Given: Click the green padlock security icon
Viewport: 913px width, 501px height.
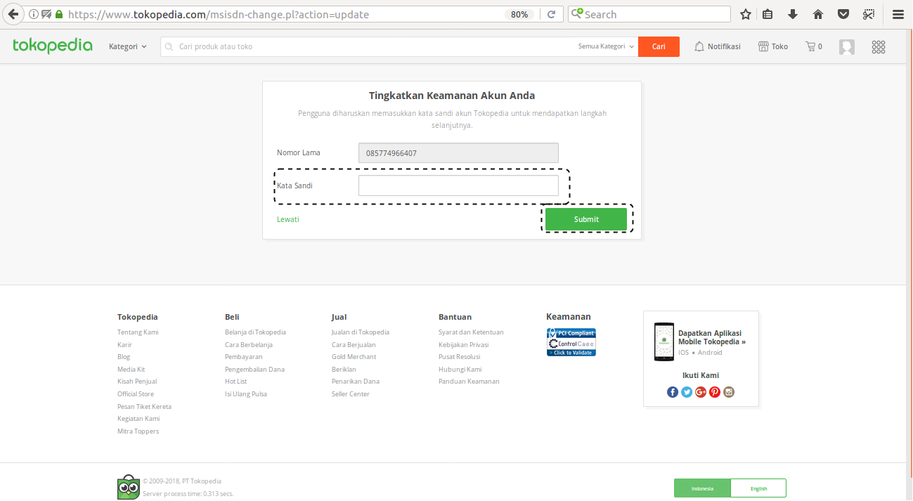Looking at the screenshot, I should click(59, 14).
